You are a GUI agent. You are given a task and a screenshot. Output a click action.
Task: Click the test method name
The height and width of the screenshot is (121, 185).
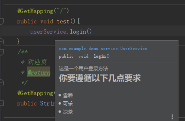click(63, 22)
